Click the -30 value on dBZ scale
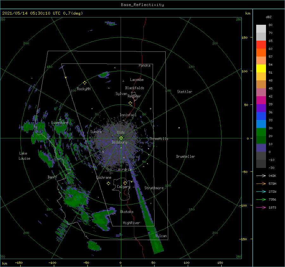Viewport: 285px width, 267px height. click(x=271, y=168)
